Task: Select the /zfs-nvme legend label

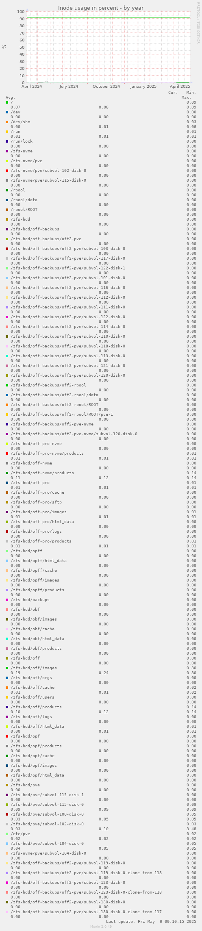Action: (x=22, y=151)
